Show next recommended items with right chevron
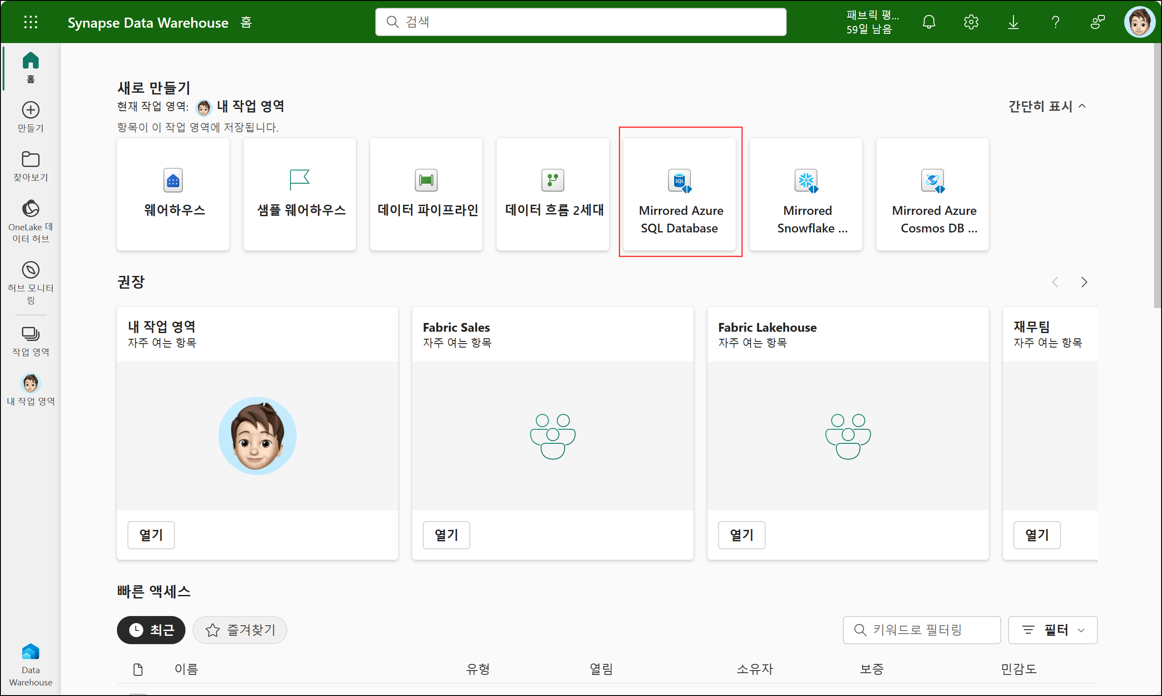 [x=1084, y=282]
